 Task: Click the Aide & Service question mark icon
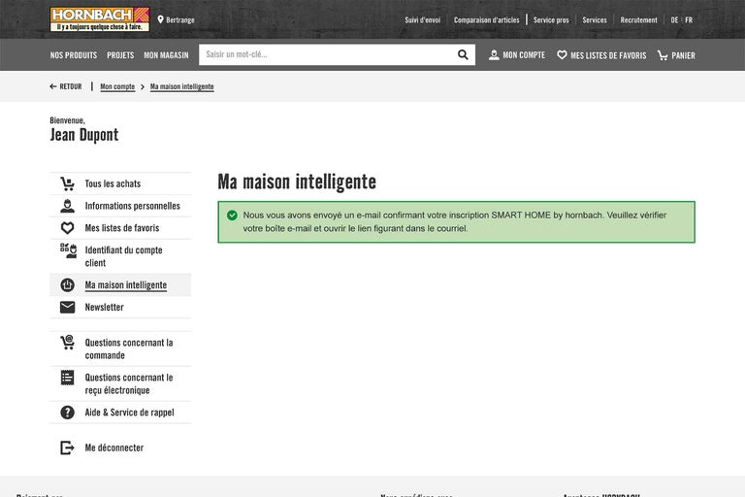pos(67,413)
